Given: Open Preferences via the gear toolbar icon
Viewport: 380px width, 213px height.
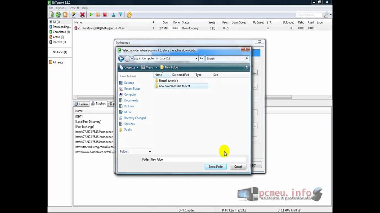Looking at the screenshot, I should coord(129,14).
